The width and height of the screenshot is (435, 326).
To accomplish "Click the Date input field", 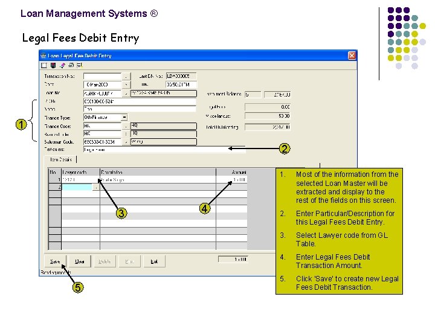I will click(102, 85).
